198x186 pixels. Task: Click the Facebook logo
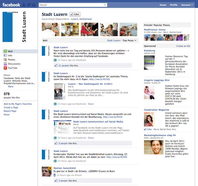(x=11, y=5)
